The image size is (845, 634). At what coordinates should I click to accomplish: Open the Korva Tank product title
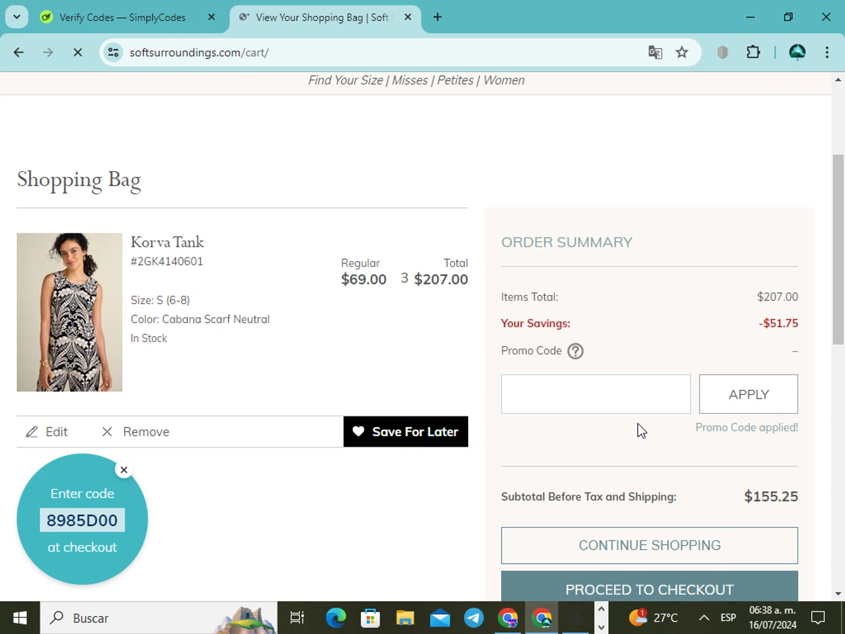(167, 242)
